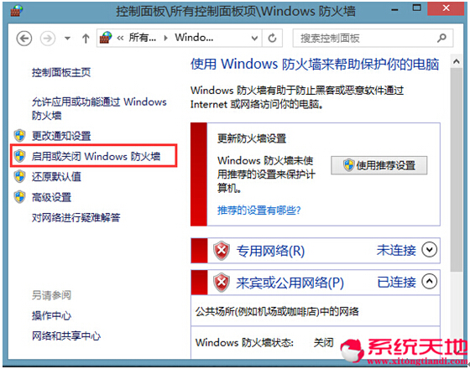
Task: Click the Back navigation arrow
Action: (24, 39)
